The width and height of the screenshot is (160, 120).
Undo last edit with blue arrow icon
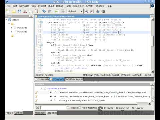[x=44, y=11]
